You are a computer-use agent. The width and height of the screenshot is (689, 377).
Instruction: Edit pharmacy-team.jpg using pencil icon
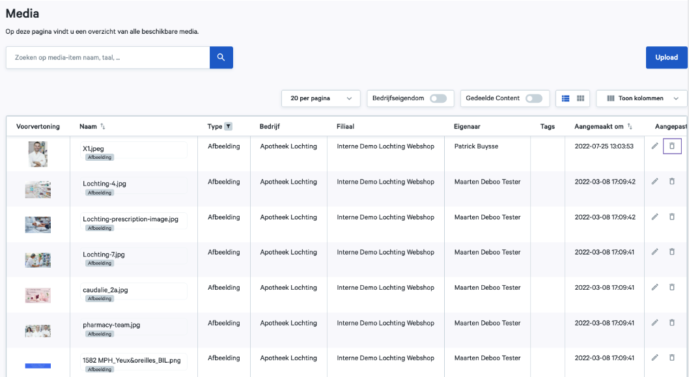[654, 322]
